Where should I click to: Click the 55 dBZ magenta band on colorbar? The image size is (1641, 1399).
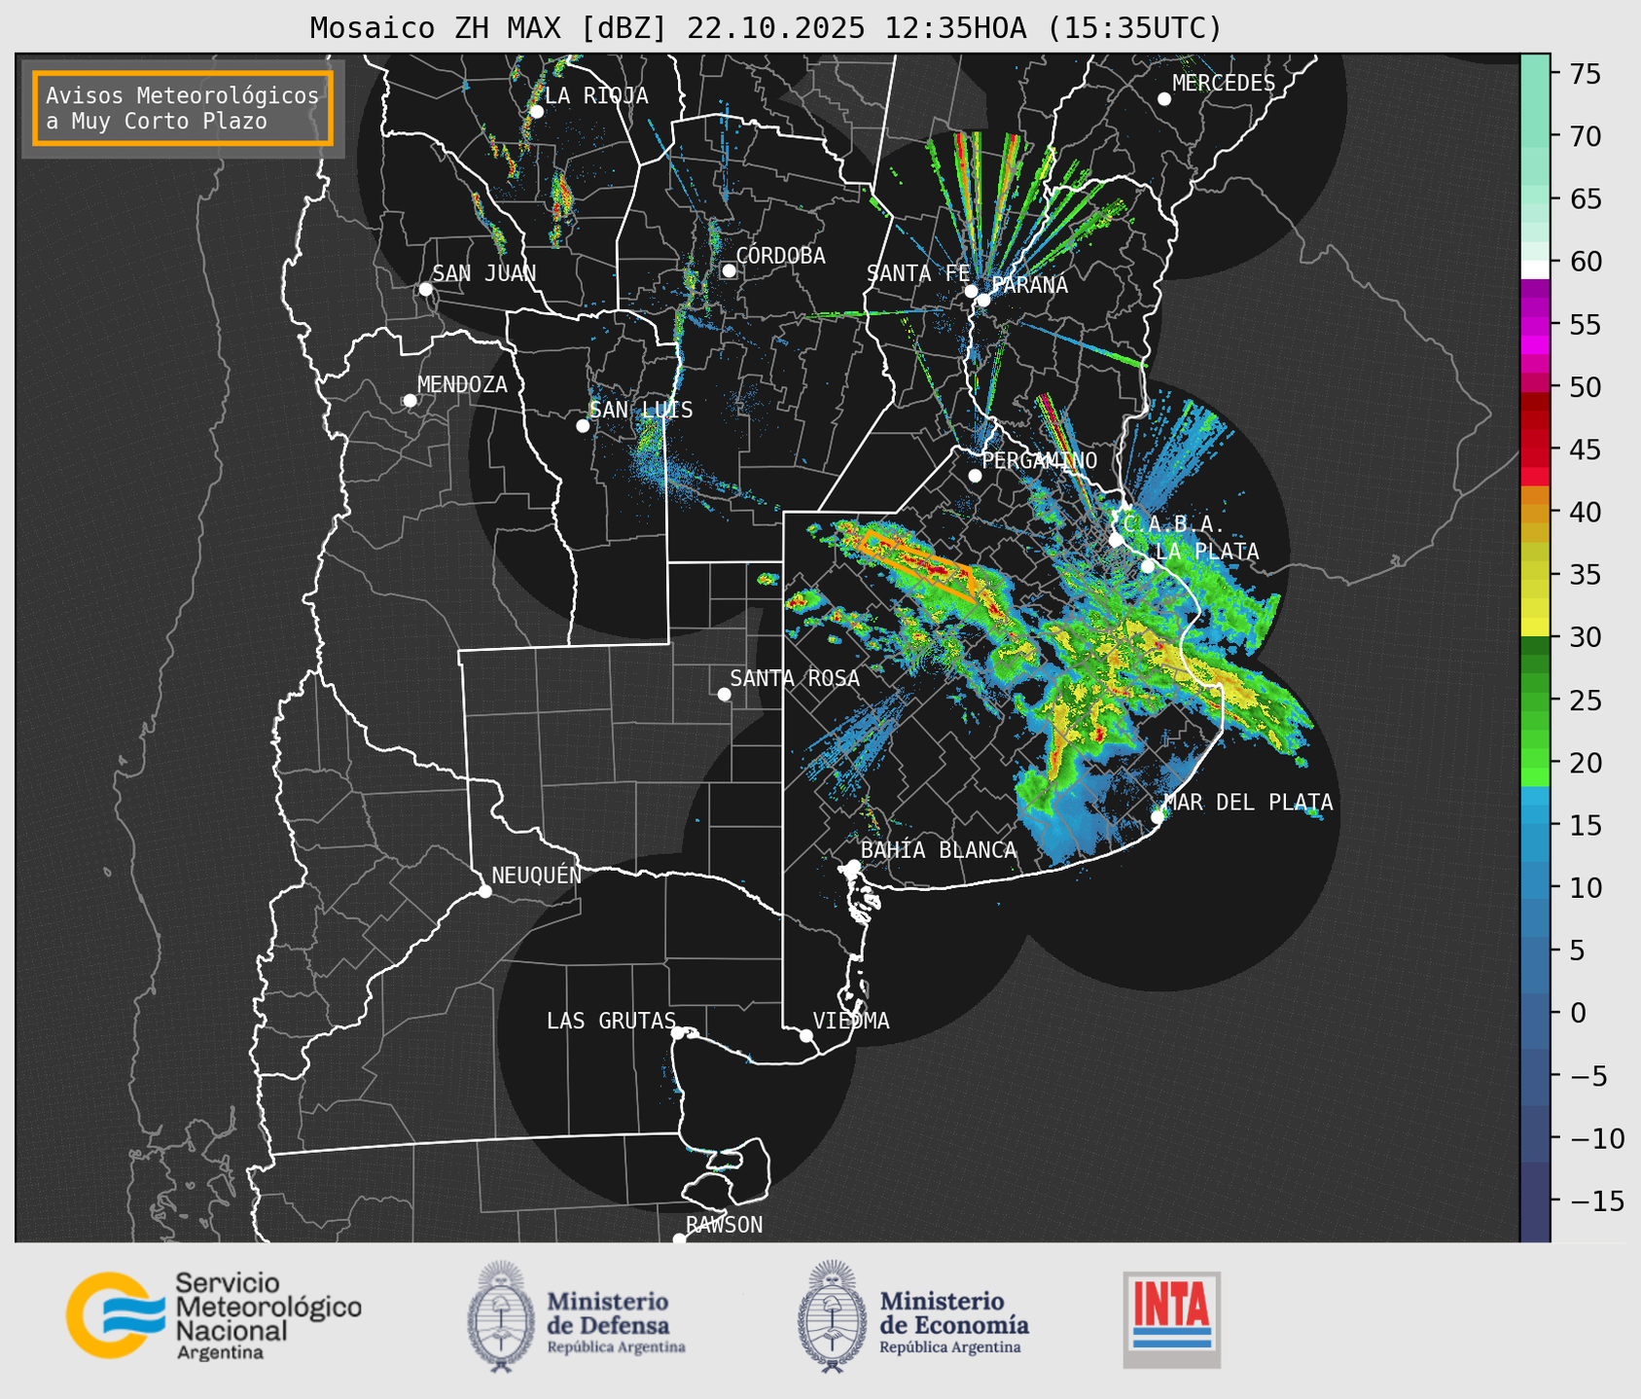pos(1535,325)
